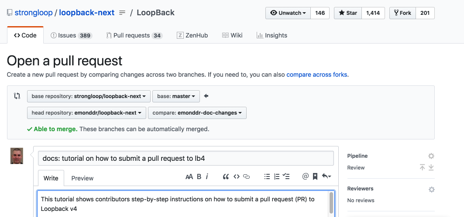Star the repository
464x217 pixels.
click(347, 13)
